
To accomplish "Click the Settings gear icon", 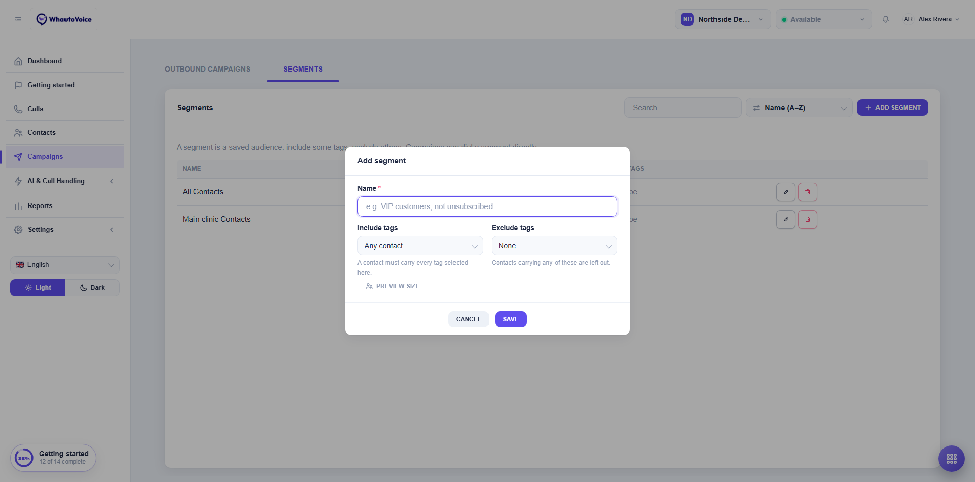I will 18,230.
